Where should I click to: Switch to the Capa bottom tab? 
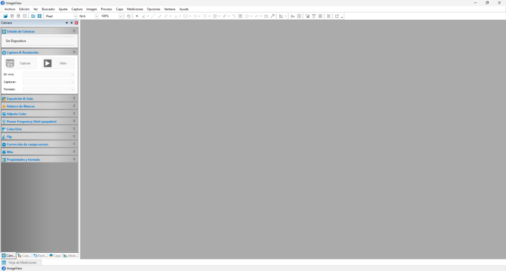[x=55, y=256]
